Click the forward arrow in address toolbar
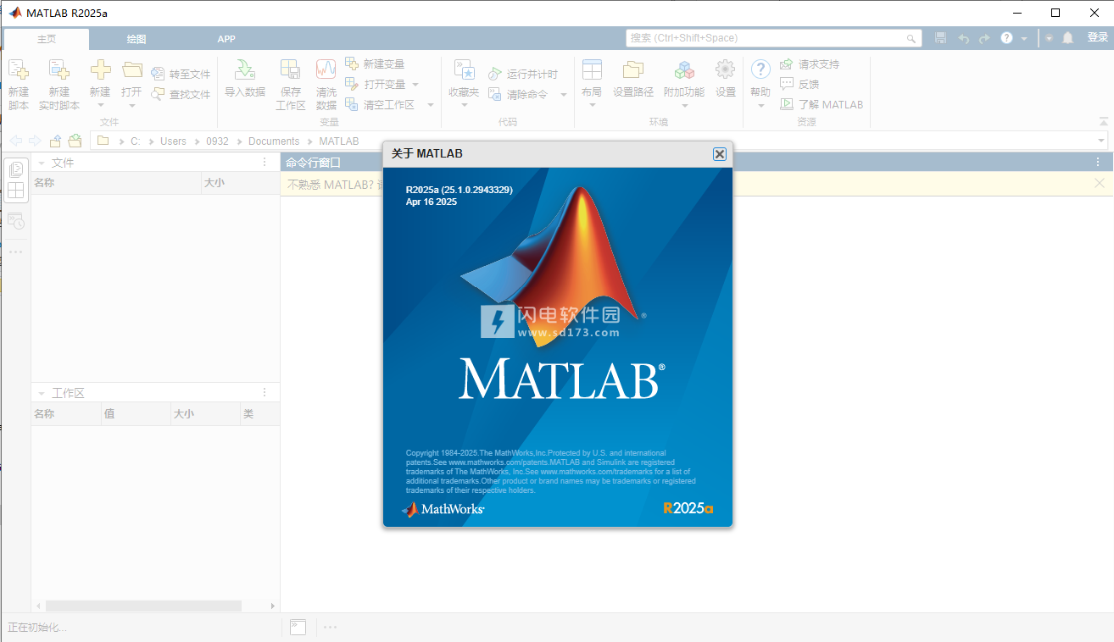Viewport: 1114px width, 642px height. (35, 141)
